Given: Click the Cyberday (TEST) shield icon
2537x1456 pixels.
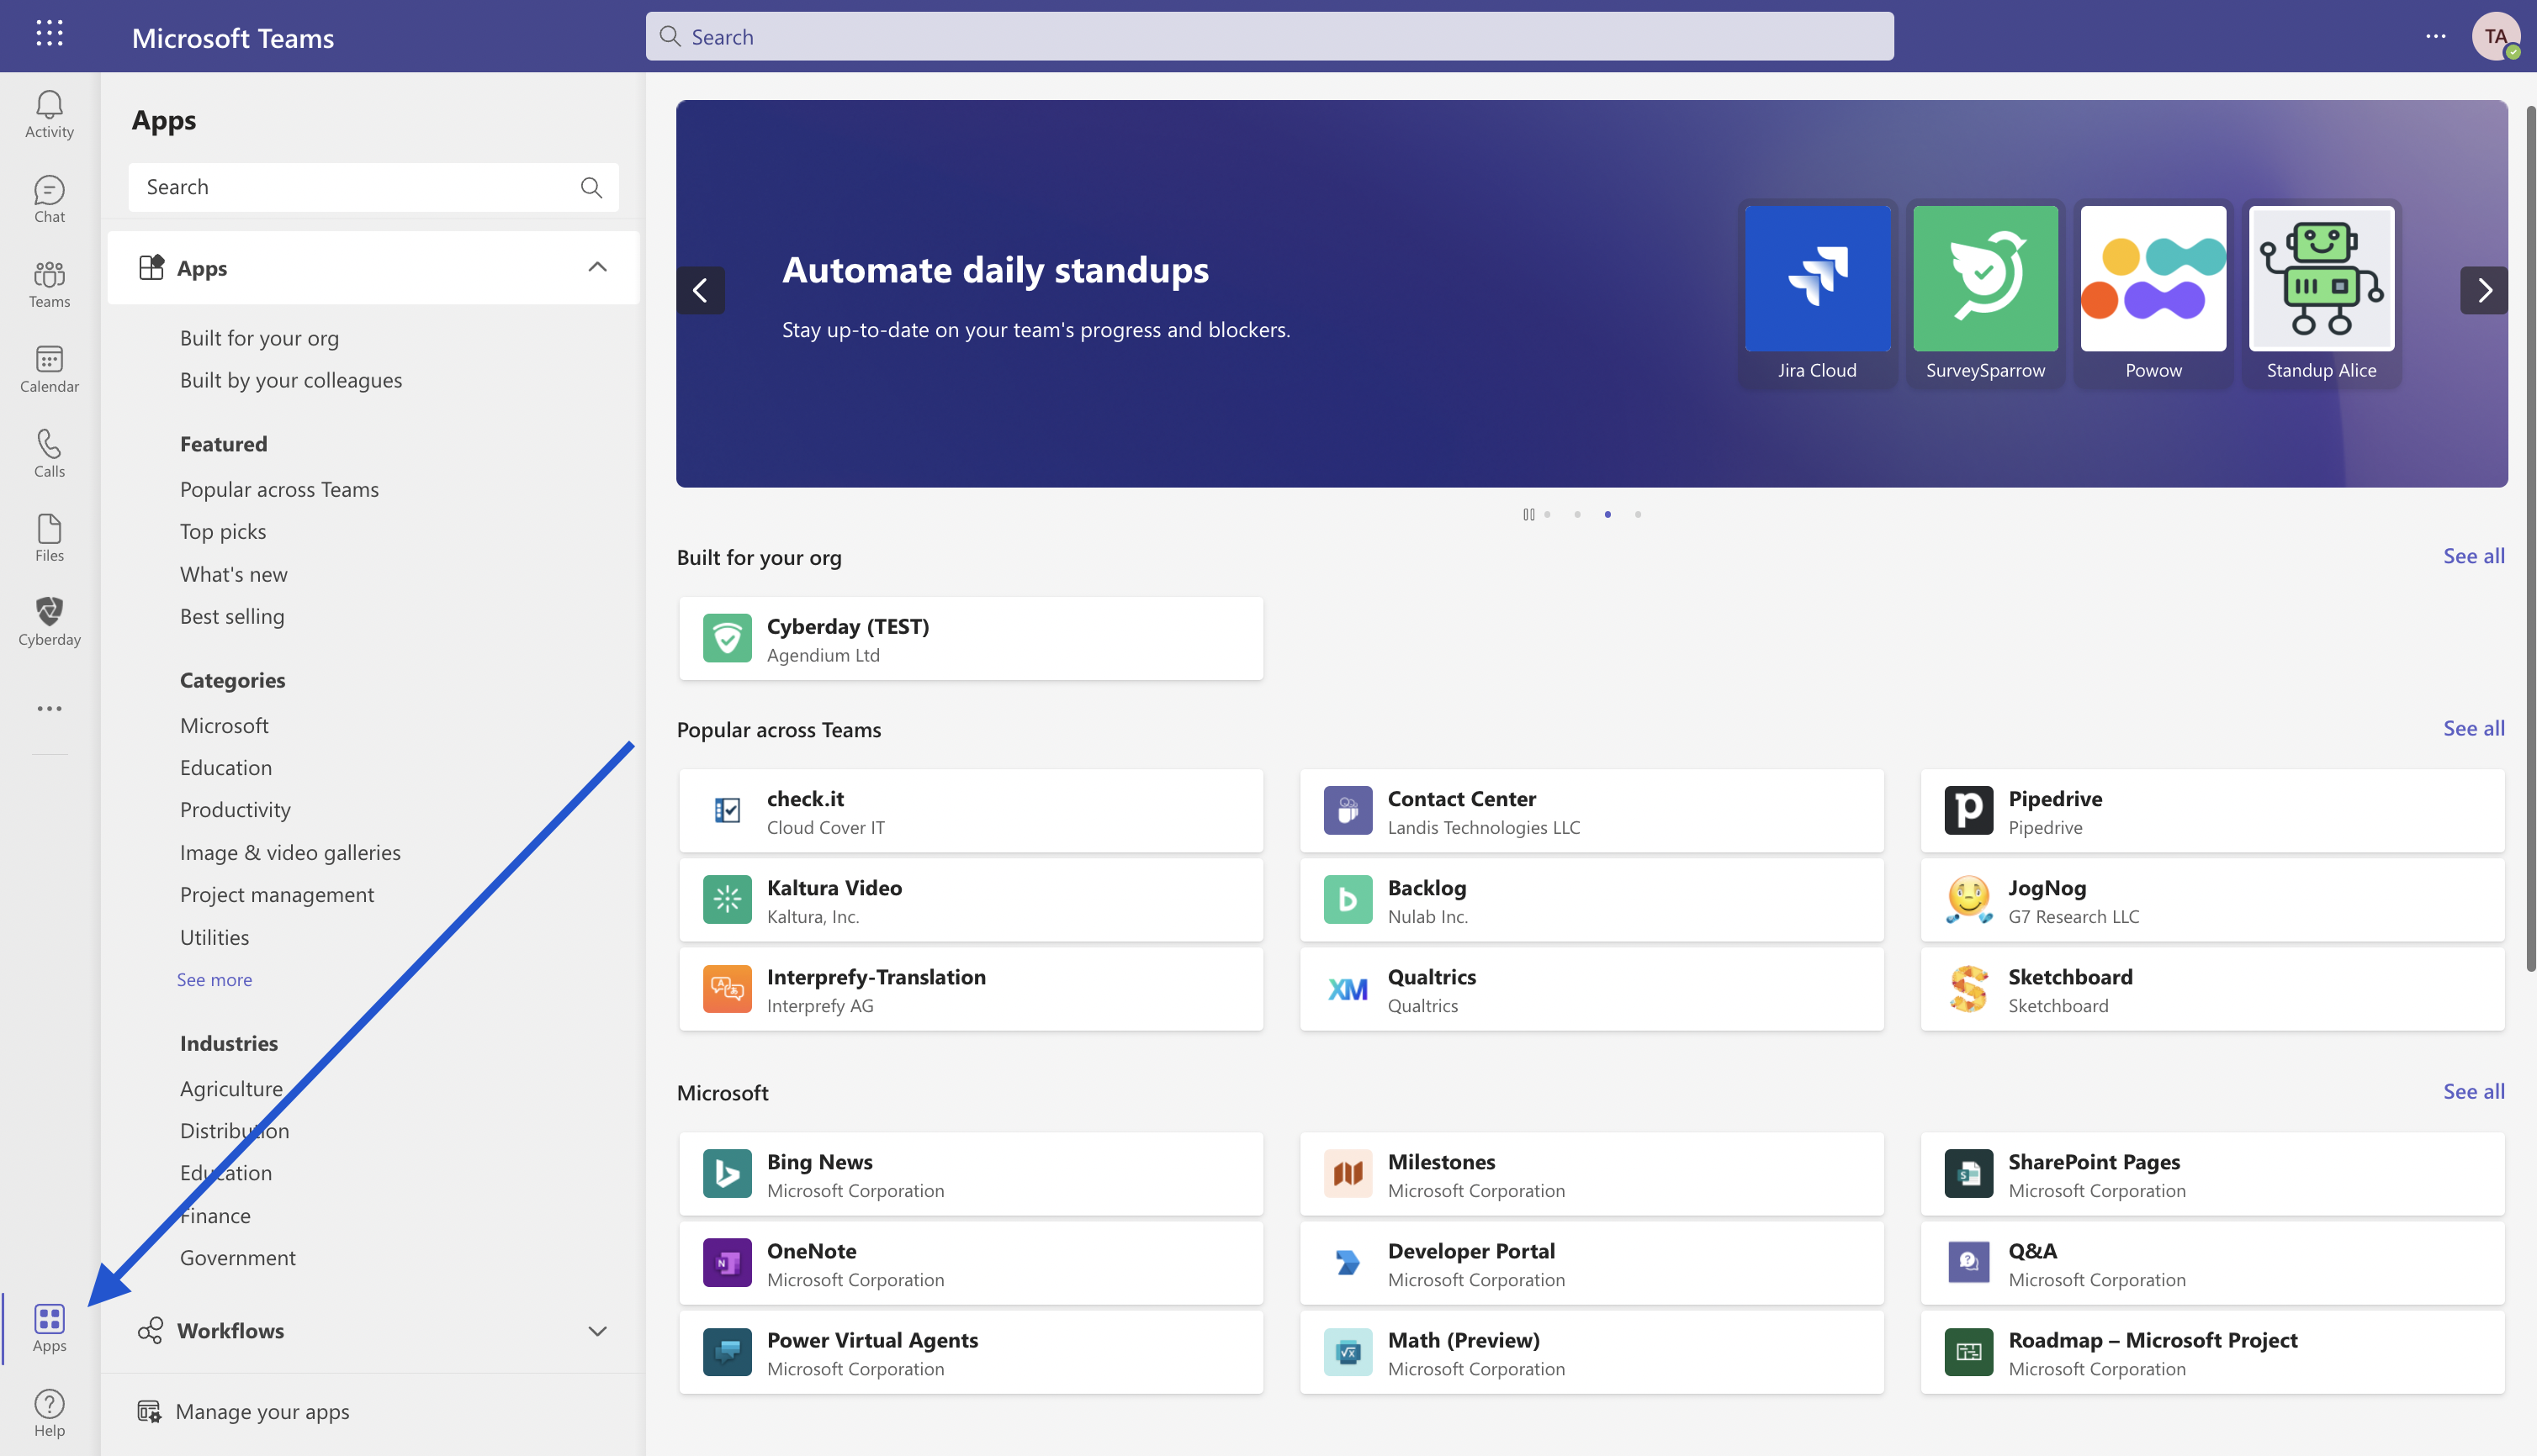Looking at the screenshot, I should click(x=728, y=638).
